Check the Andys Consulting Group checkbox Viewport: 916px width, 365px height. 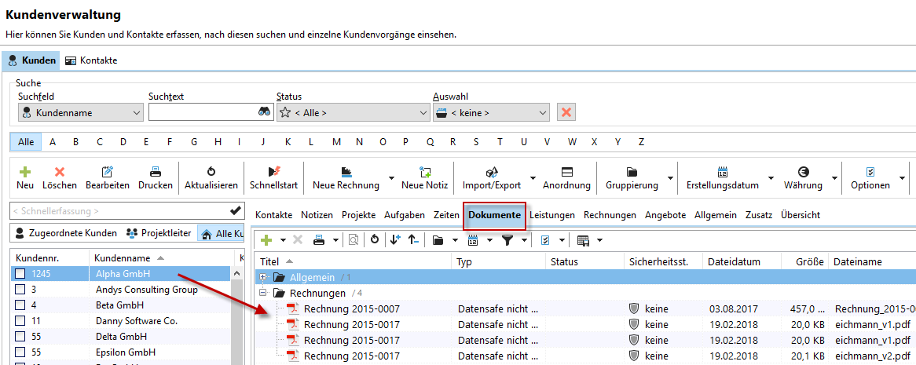(20, 290)
